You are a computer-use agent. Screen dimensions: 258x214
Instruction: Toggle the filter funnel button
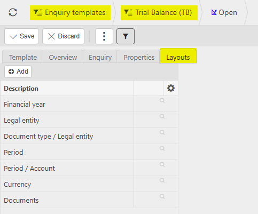(x=126, y=36)
